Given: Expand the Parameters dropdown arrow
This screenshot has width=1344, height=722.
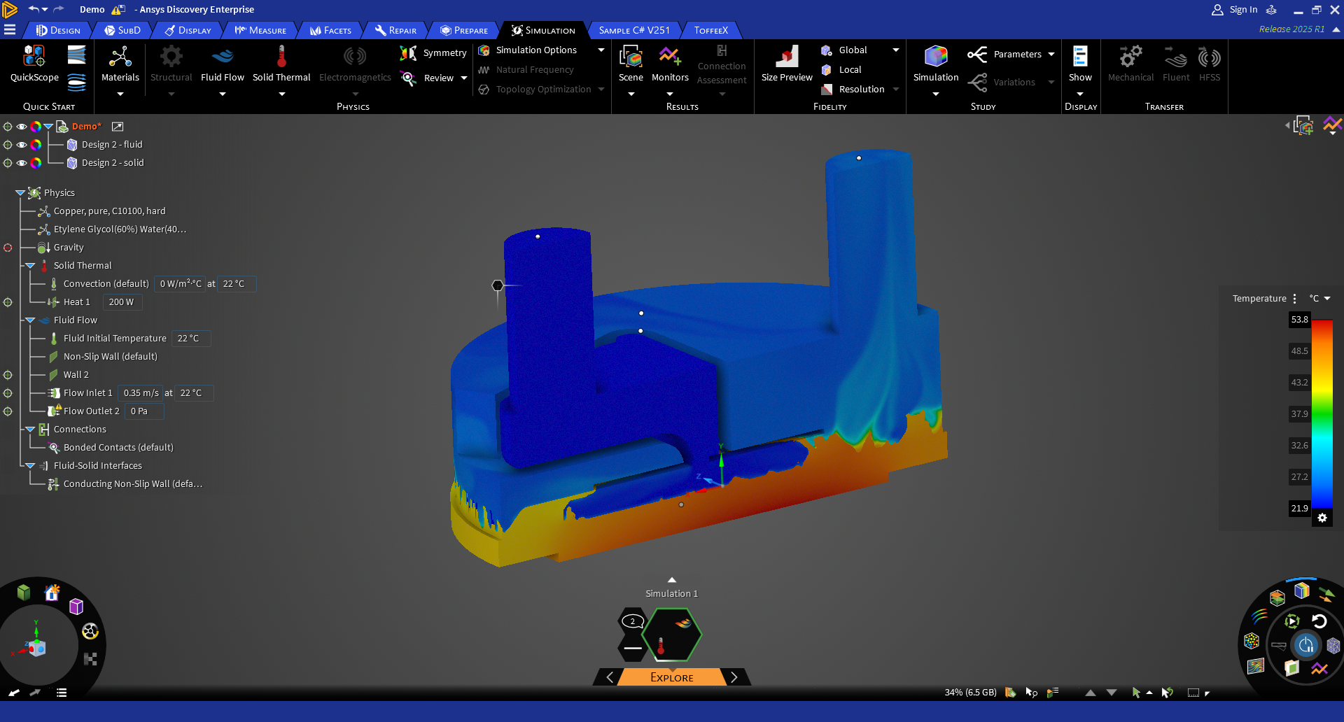Looking at the screenshot, I should click(1051, 55).
